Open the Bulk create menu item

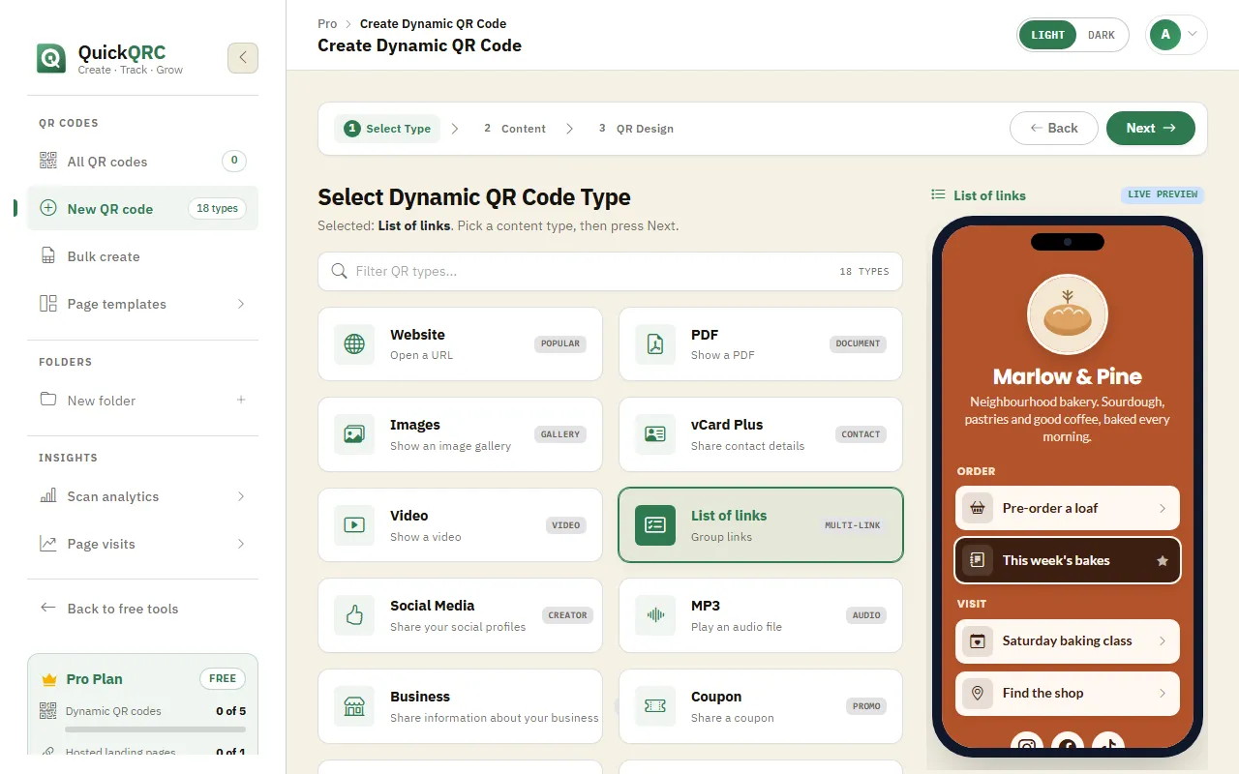point(143,256)
